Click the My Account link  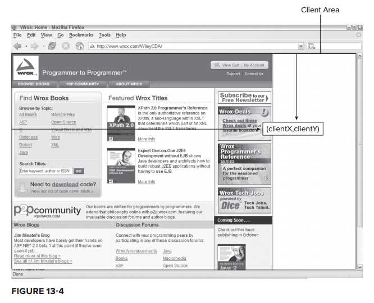point(254,65)
